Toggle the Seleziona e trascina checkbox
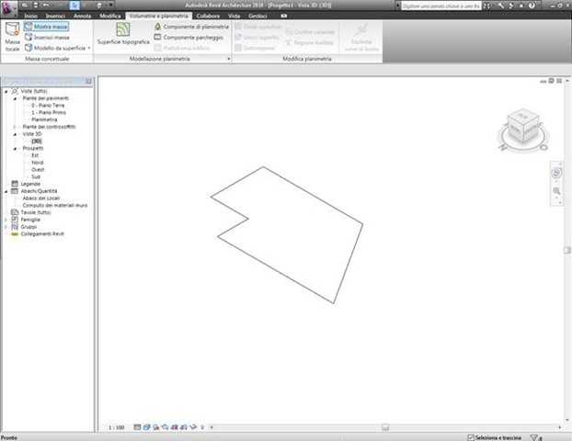This screenshot has height=441, width=572. (x=471, y=437)
